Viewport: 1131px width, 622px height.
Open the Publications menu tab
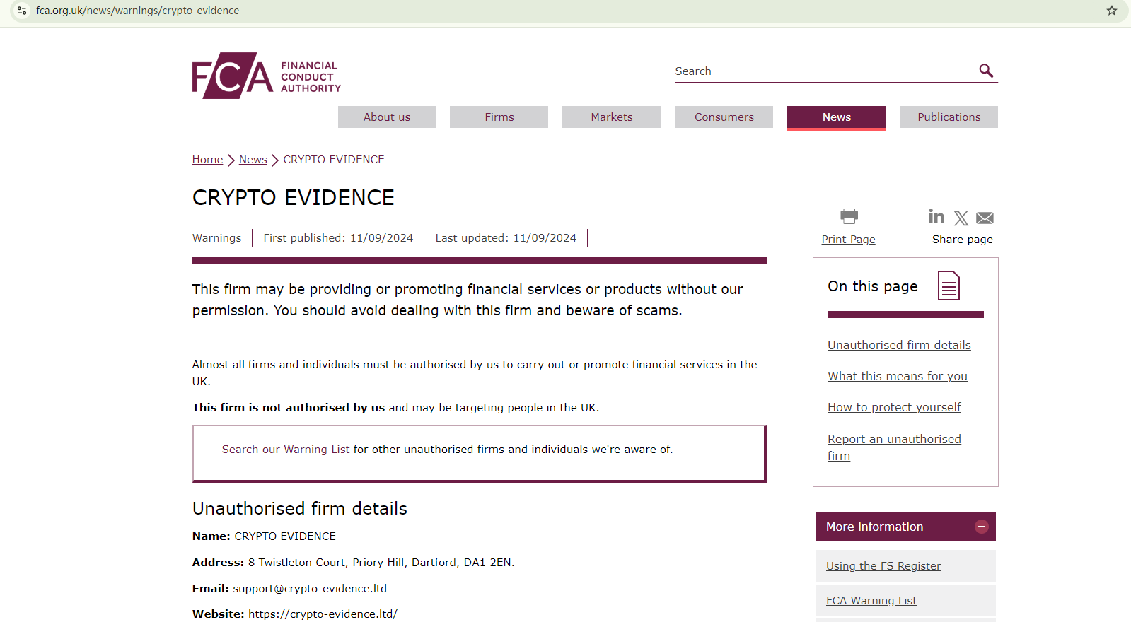(x=949, y=117)
